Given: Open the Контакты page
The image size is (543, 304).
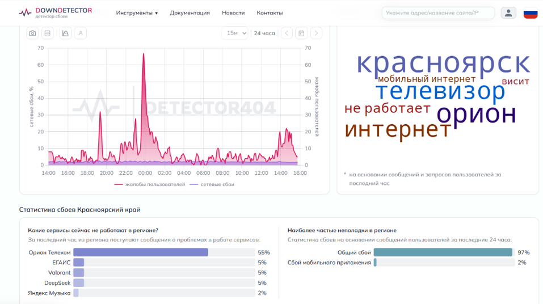Looking at the screenshot, I should click(270, 13).
